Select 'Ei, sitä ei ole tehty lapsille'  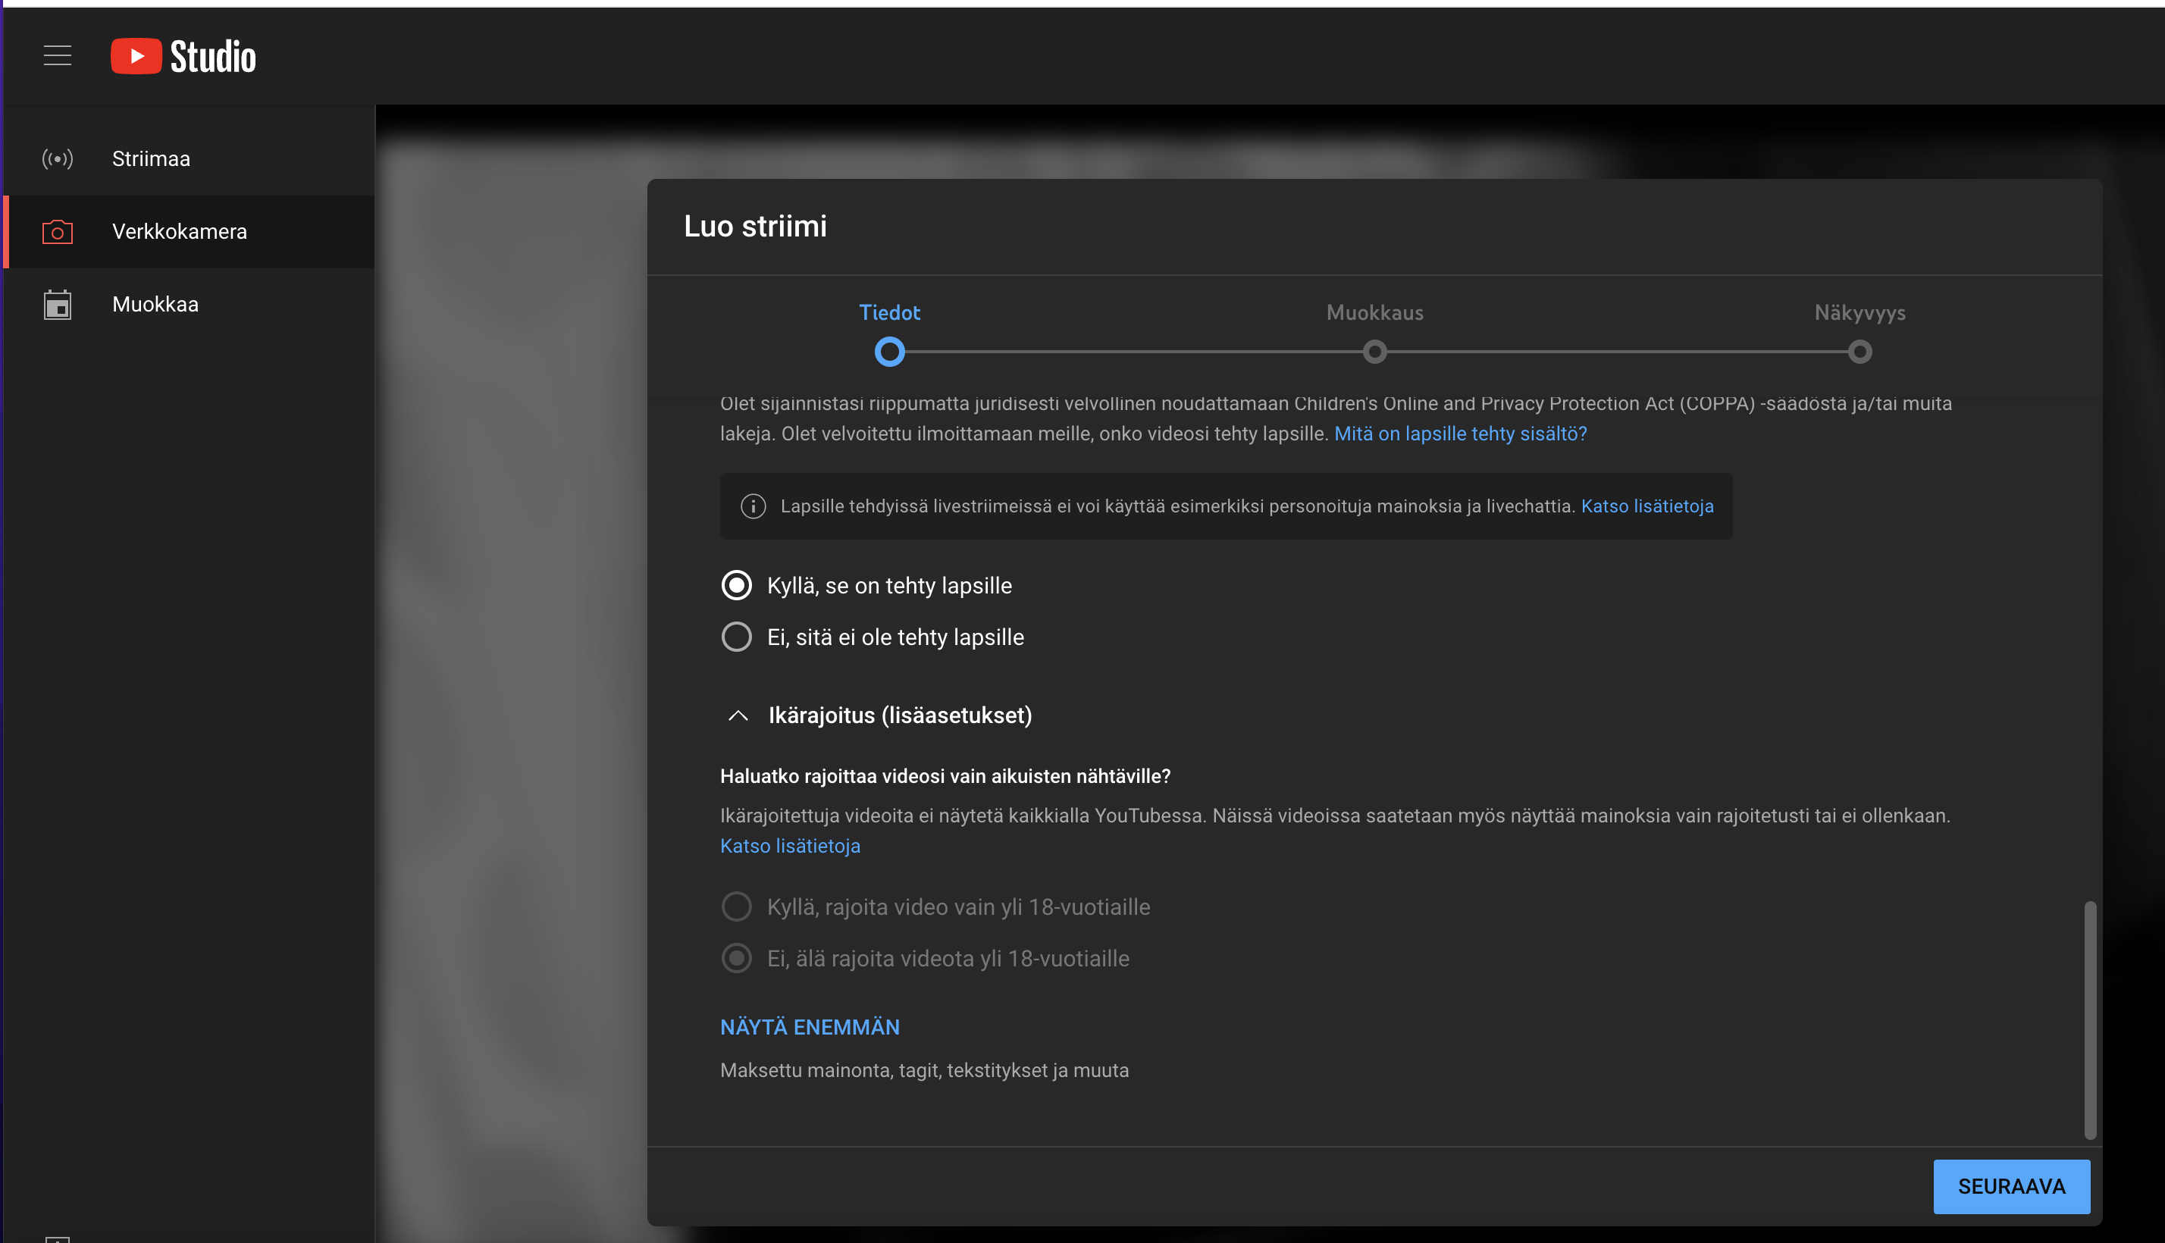click(x=737, y=637)
